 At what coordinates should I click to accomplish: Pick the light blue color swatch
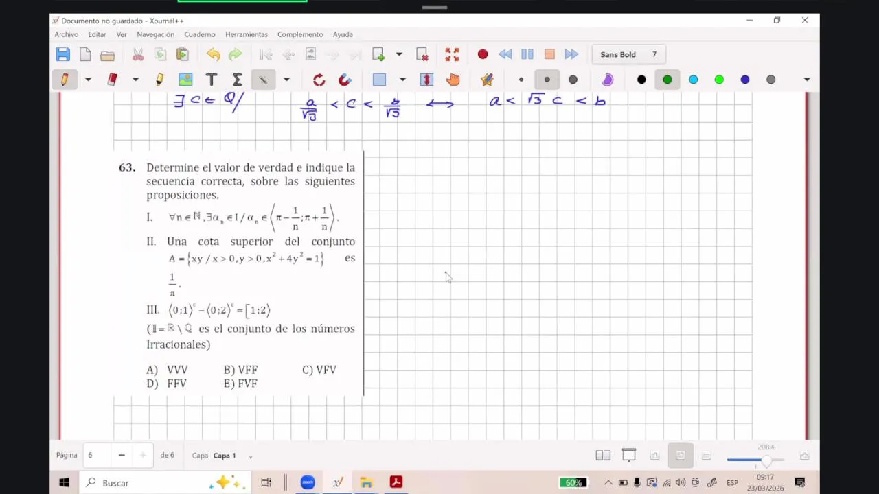(x=694, y=80)
